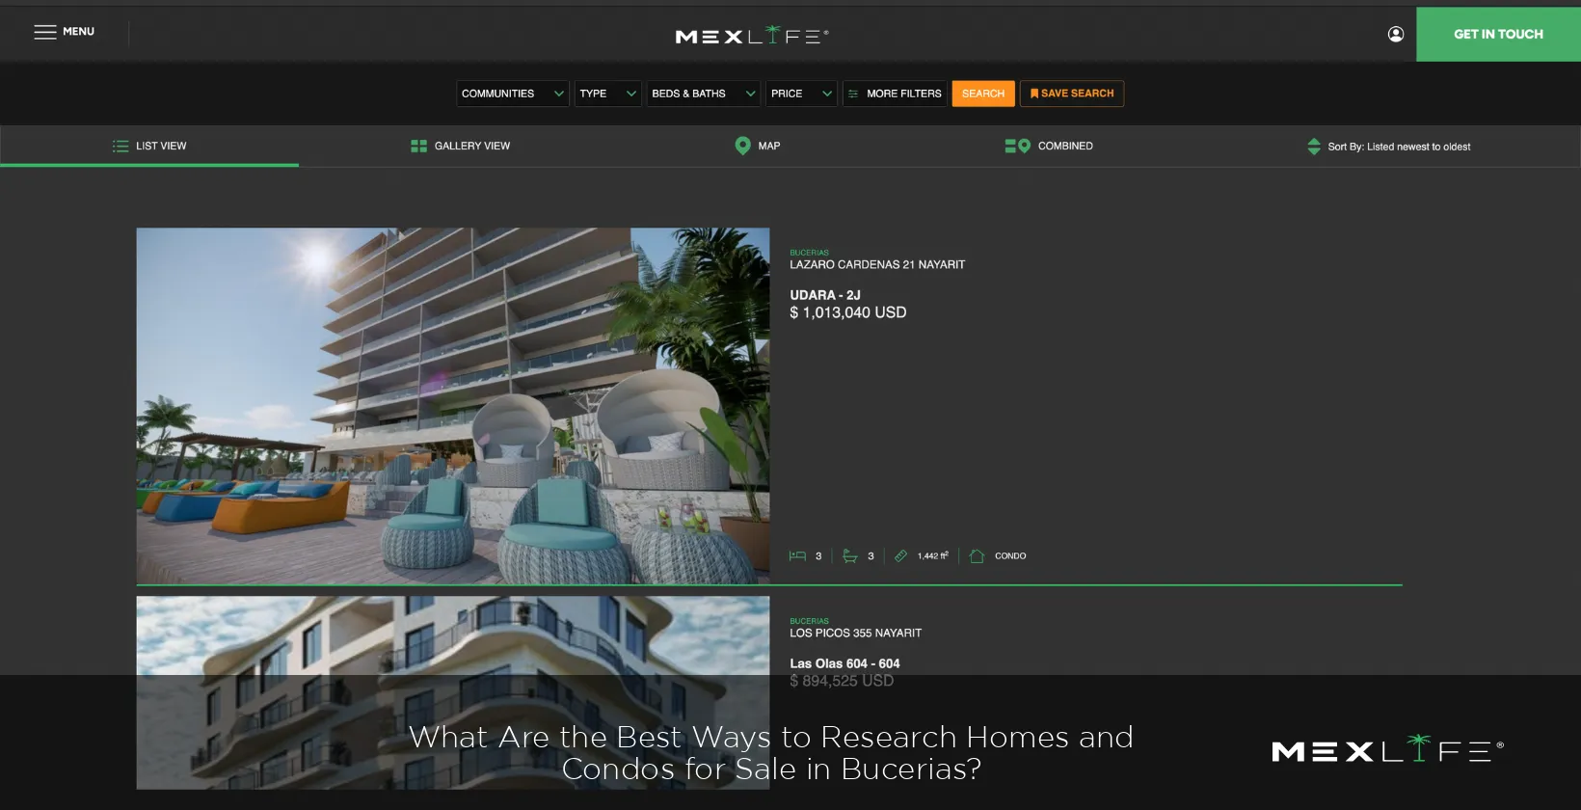Click the Las Olas building listing photo
The width and height of the screenshot is (1581, 810).
point(453,692)
